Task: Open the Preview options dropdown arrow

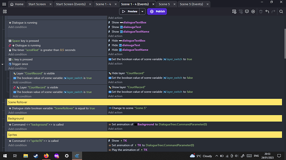Action: tap(142, 12)
